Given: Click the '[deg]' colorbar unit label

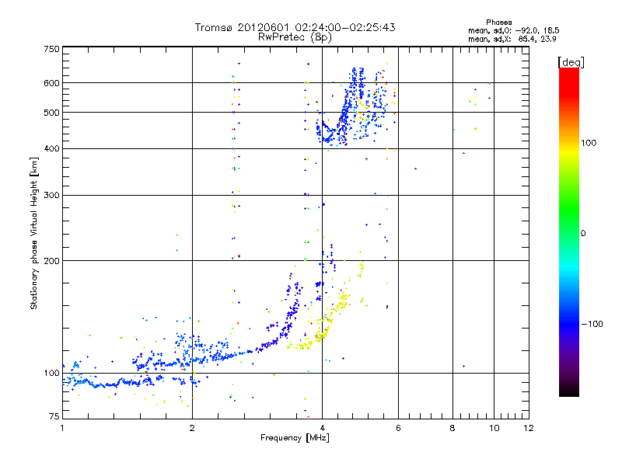Looking at the screenshot, I should point(571,62).
